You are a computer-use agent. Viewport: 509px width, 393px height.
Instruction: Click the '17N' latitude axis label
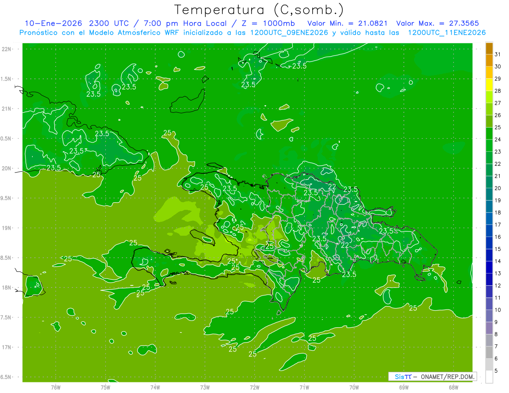click(x=6, y=347)
